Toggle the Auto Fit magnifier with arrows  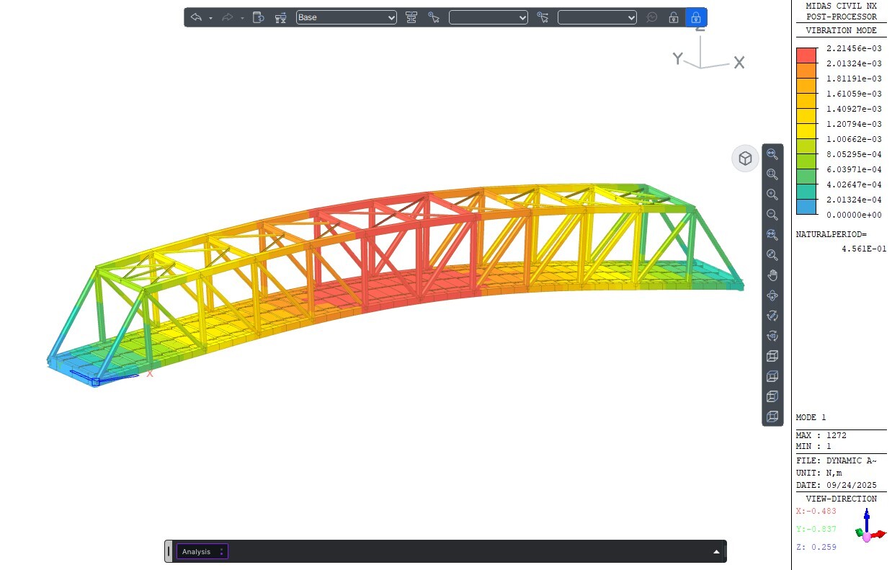(x=772, y=235)
